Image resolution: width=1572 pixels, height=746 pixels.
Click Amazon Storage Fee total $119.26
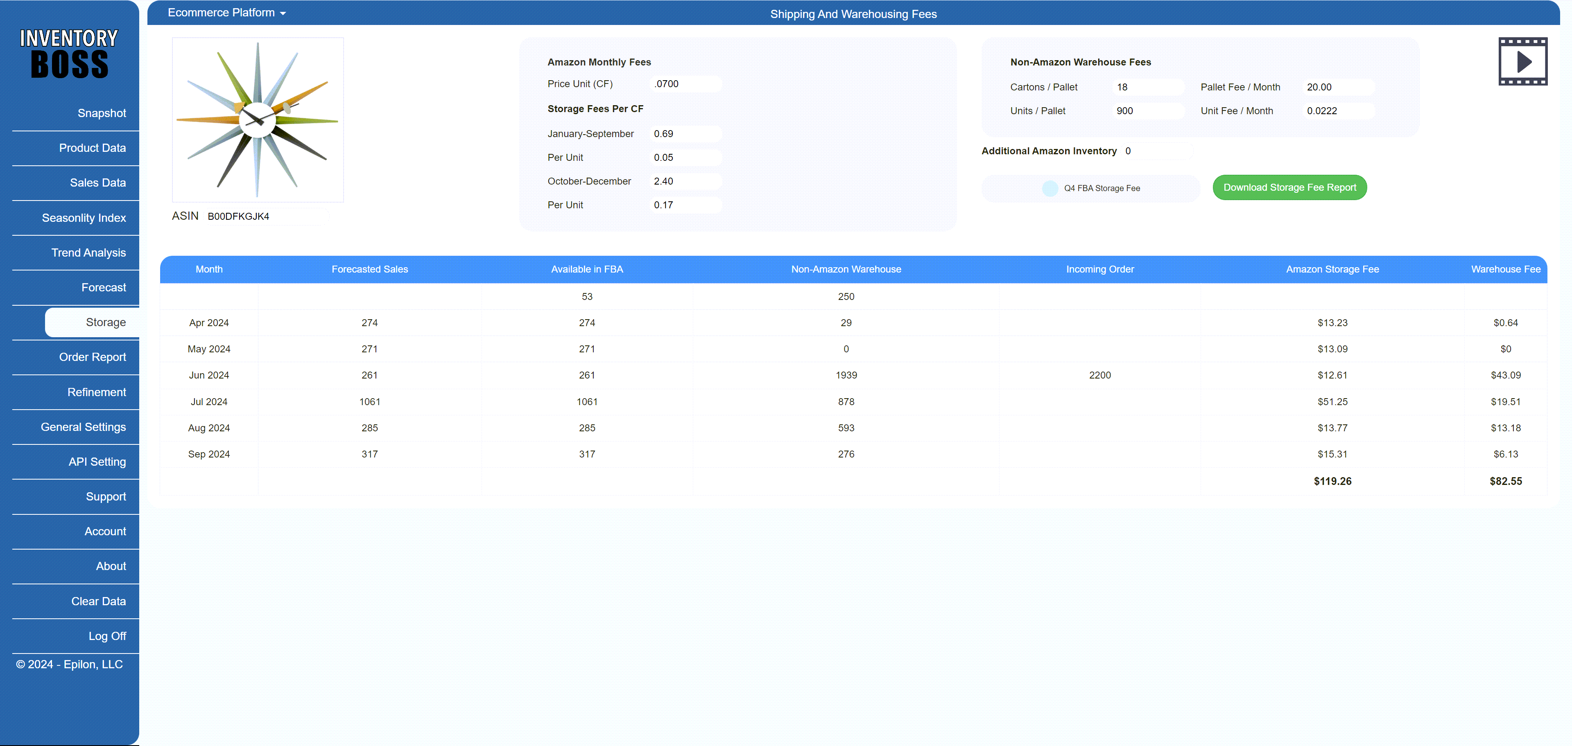(1332, 481)
